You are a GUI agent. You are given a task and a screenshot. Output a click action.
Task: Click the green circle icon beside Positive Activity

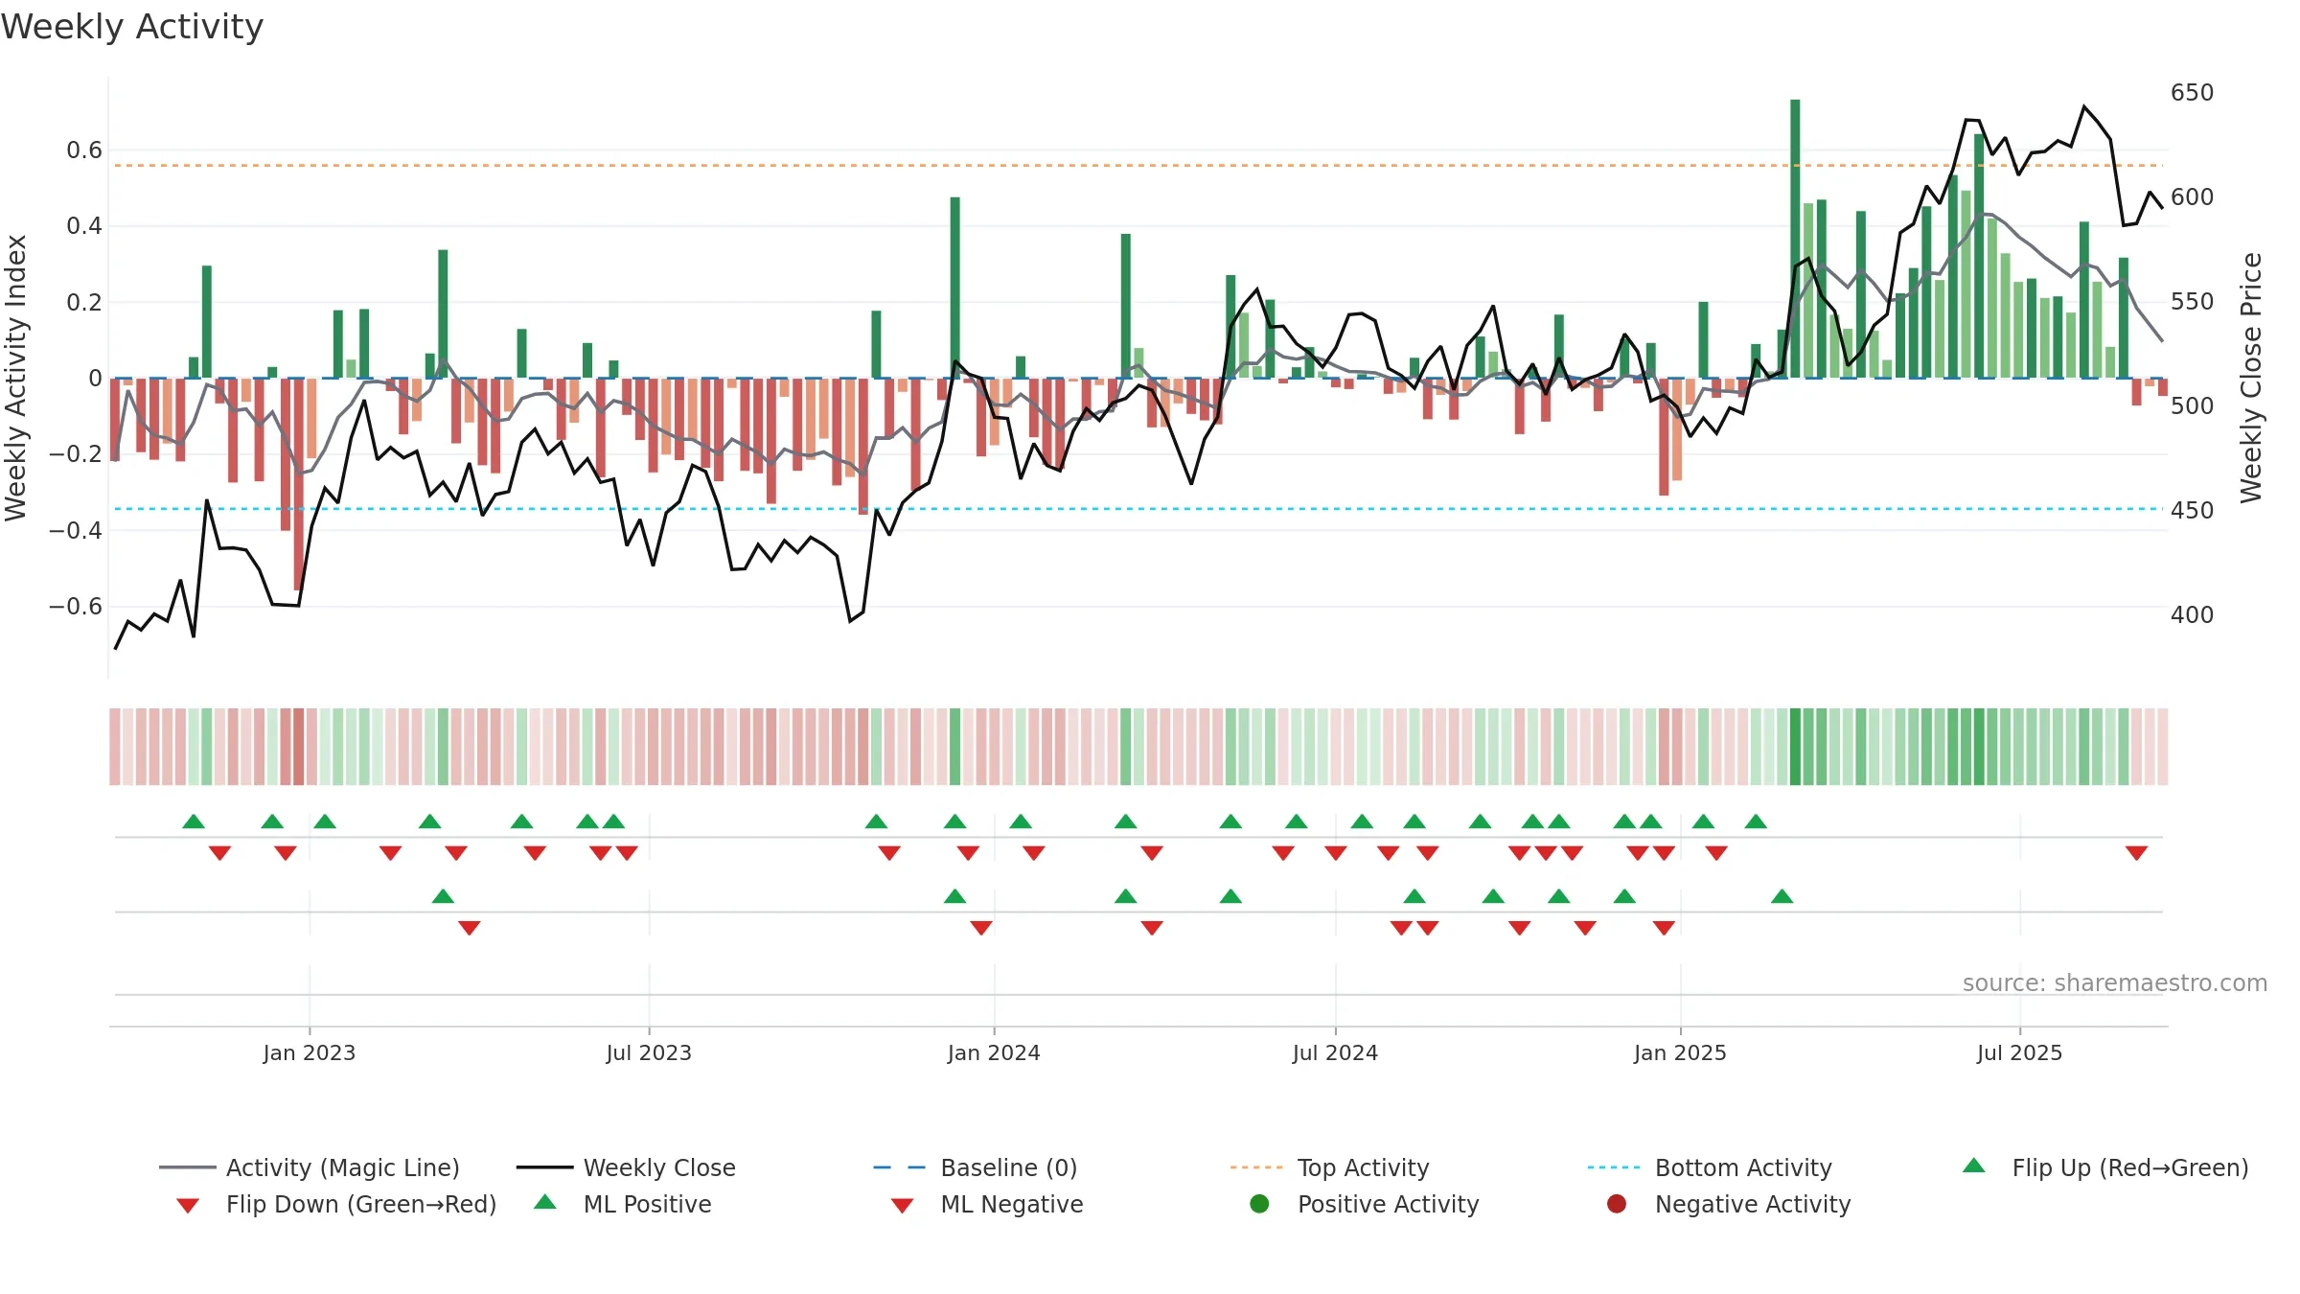[1259, 1204]
